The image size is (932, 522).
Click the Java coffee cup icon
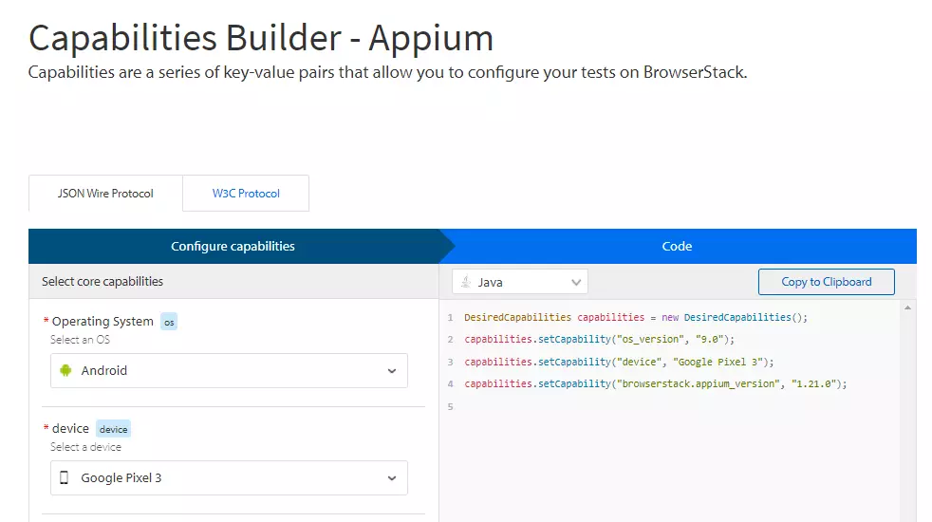point(465,282)
